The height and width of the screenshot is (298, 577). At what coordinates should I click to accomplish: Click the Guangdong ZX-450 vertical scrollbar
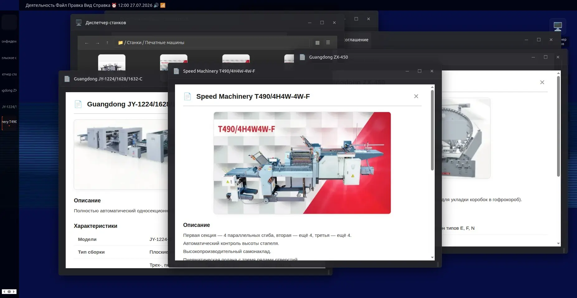pos(558,126)
